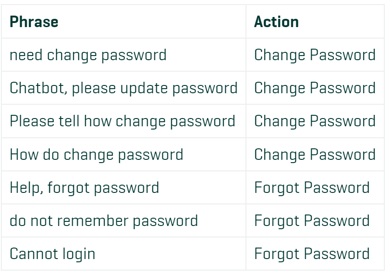This screenshot has height=271, width=388.
Task: Select the 'How do change password' phrase
Action: (x=97, y=155)
